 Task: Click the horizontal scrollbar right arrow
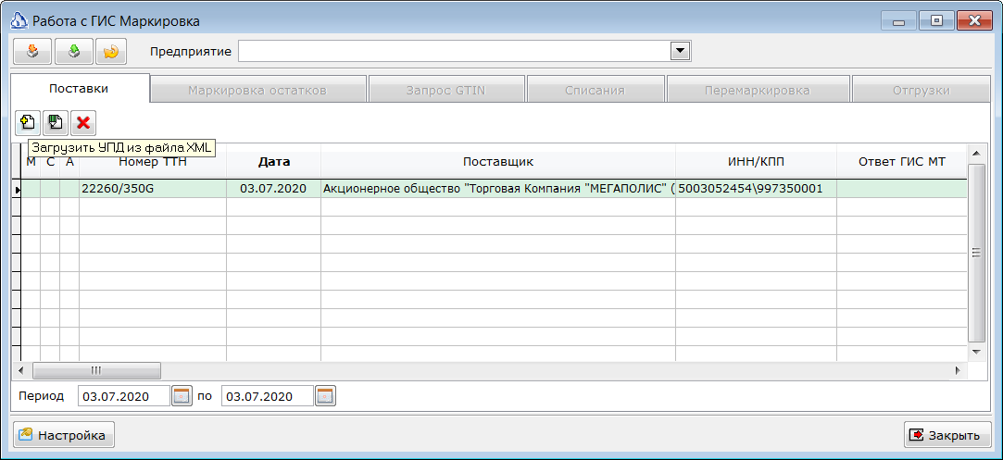(x=959, y=370)
